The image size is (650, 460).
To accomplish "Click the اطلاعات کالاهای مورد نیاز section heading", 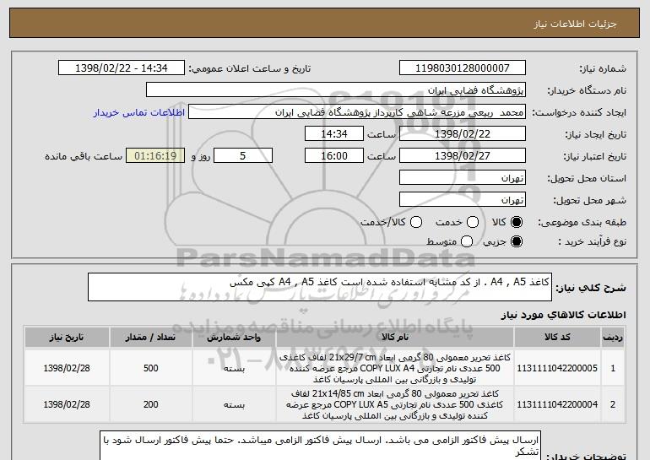I will 563,315.
